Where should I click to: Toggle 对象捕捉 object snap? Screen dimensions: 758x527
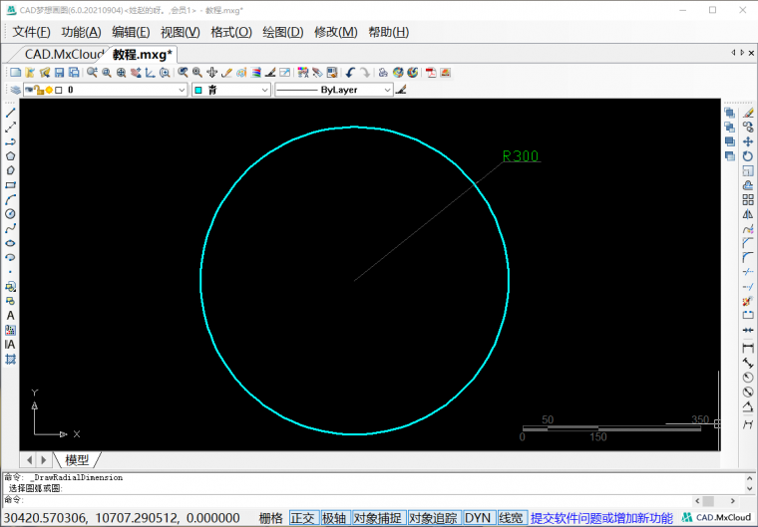377,518
